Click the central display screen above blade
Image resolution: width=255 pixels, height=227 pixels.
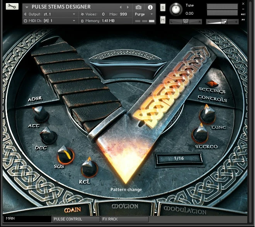coord(129,70)
